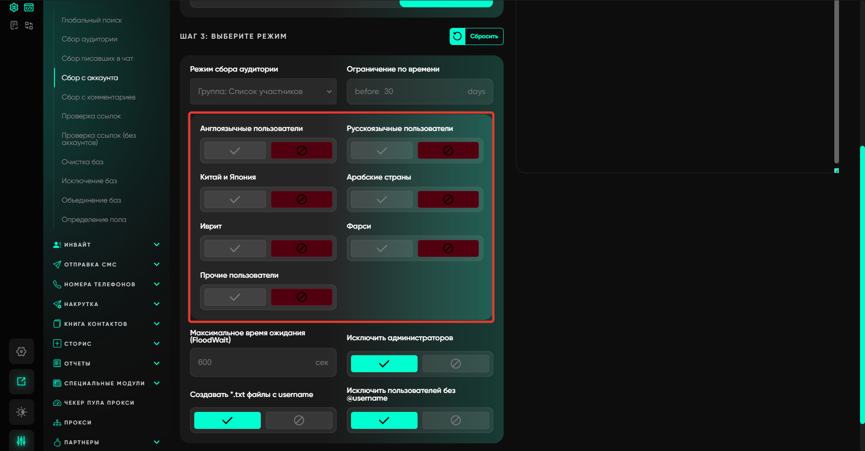The height and width of the screenshot is (451, 865).
Task: Expand the Накрутка section chevron
Action: pos(156,304)
